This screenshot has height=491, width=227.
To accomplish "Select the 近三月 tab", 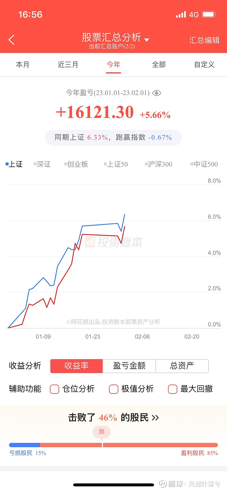I will coord(68,65).
